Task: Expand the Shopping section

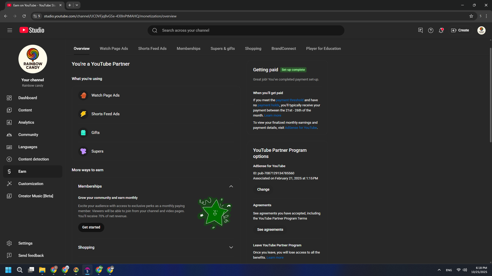Action: (x=231, y=247)
